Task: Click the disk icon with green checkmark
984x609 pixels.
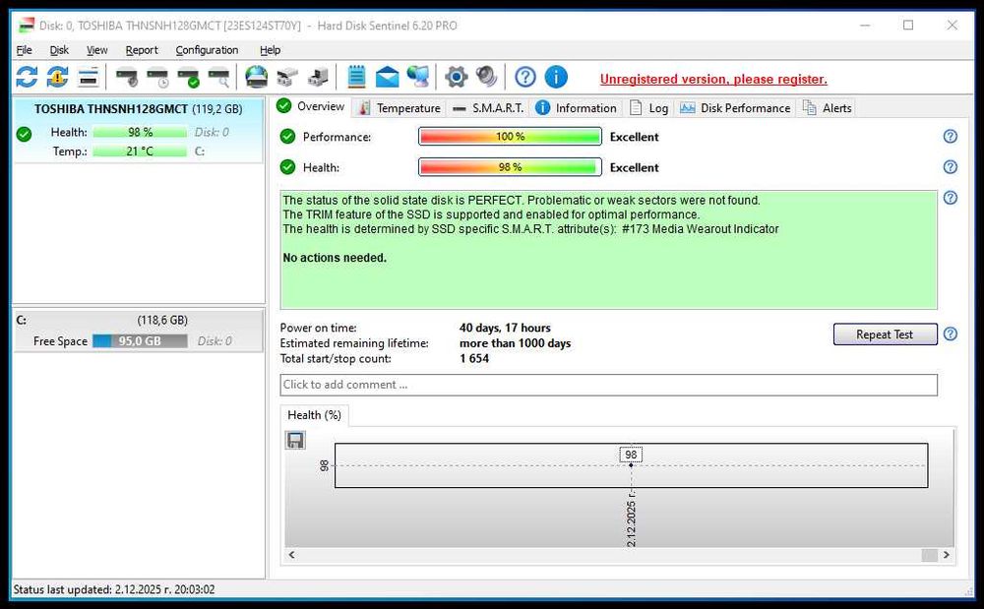Action: tap(188, 78)
